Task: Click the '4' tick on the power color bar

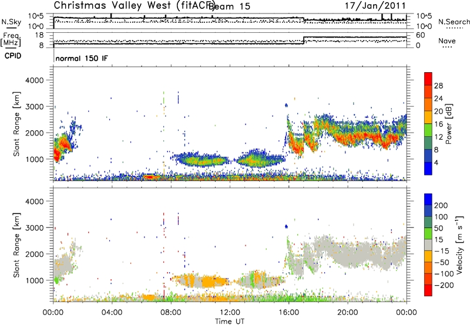Action: [436, 162]
